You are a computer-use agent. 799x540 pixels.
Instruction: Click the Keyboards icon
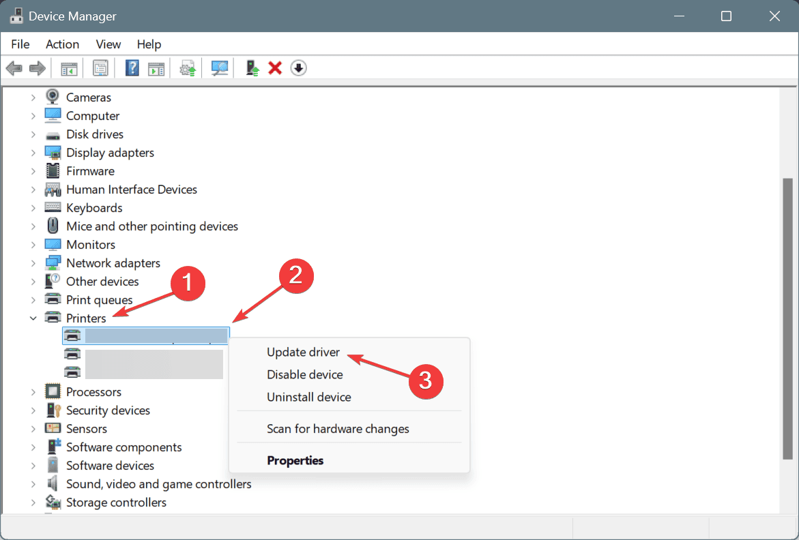click(53, 208)
